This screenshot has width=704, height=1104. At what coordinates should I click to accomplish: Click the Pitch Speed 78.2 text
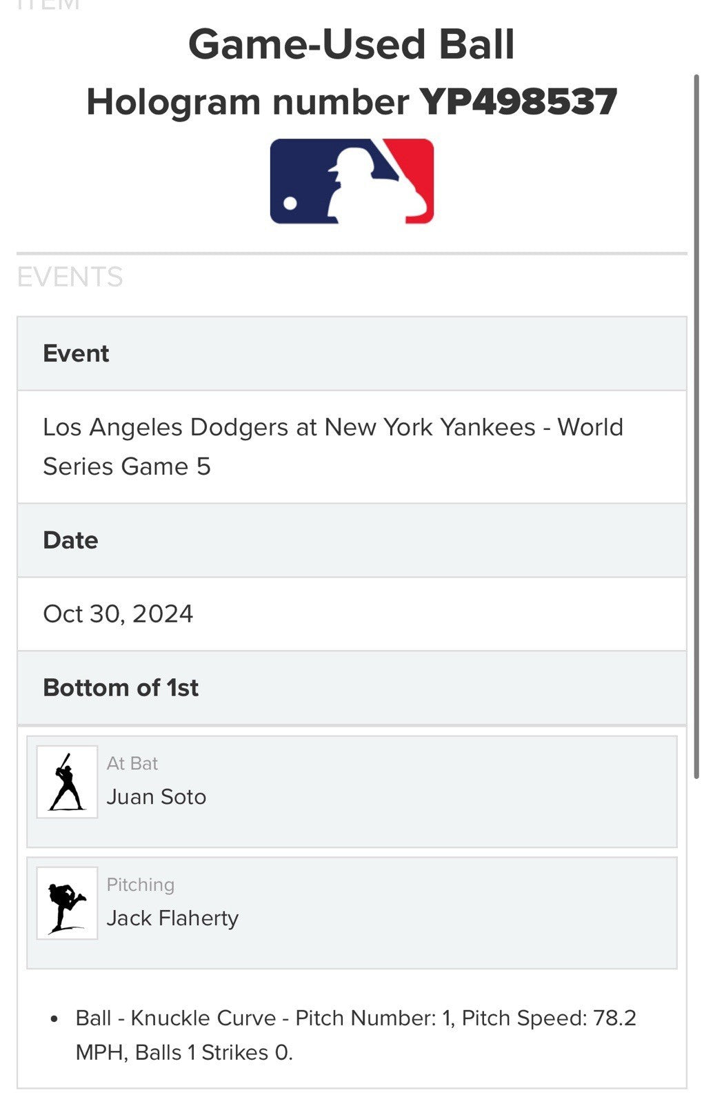(x=548, y=1018)
